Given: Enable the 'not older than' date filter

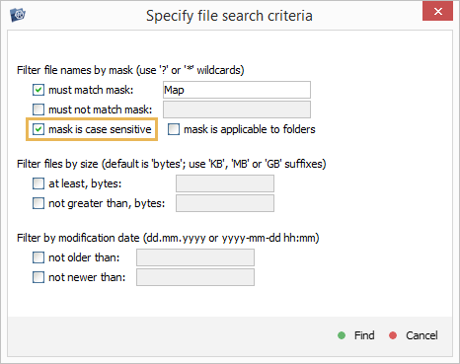Looking at the screenshot, I should pyautogui.click(x=38, y=257).
